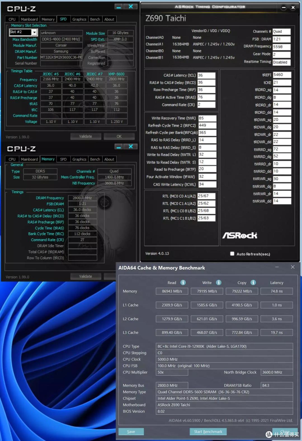Switch to CPU tab in lower CPU-Z window
The image size is (302, 441).
click(x=12, y=159)
